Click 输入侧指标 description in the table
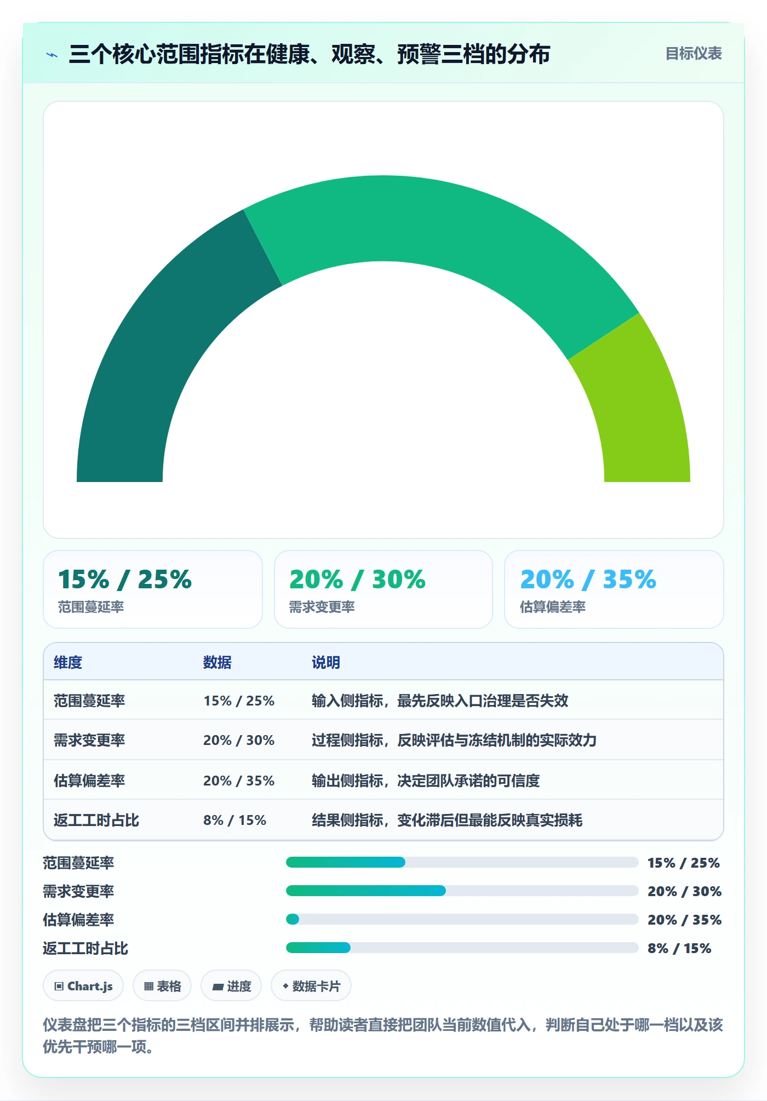 pos(440,701)
